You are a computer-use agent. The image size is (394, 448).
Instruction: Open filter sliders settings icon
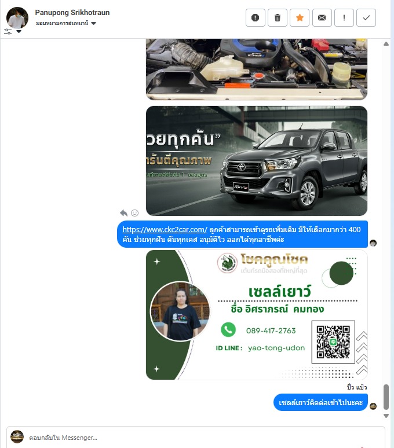tap(8, 31)
